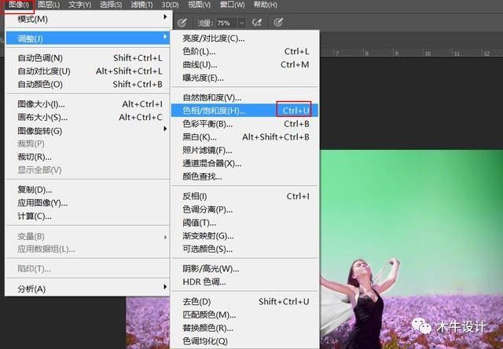503x349 pixels.
Task: Open the 3D(D) menu
Action: tap(170, 5)
